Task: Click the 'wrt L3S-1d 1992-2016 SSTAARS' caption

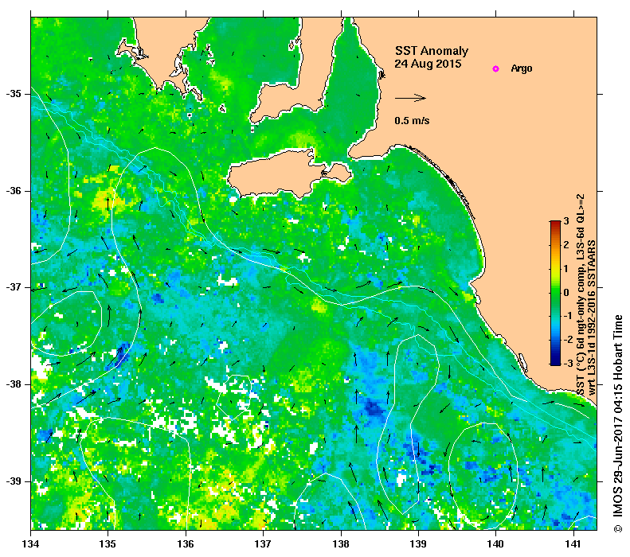Action: coord(592,317)
